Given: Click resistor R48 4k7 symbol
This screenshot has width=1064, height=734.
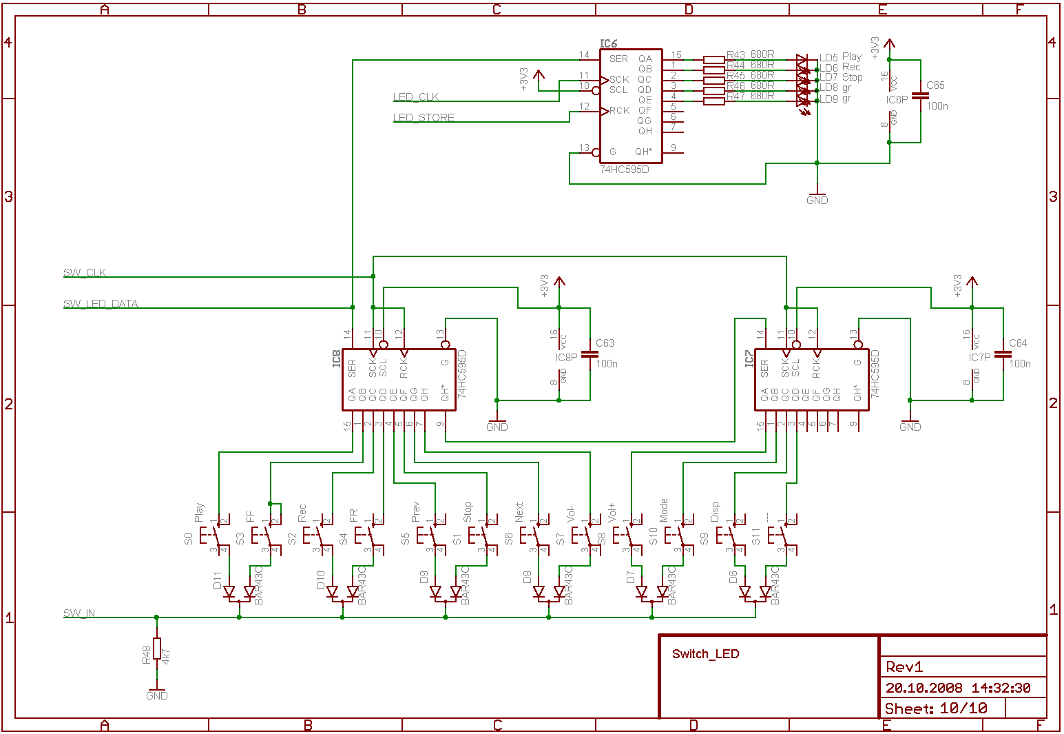Looking at the screenshot, I should 157,649.
